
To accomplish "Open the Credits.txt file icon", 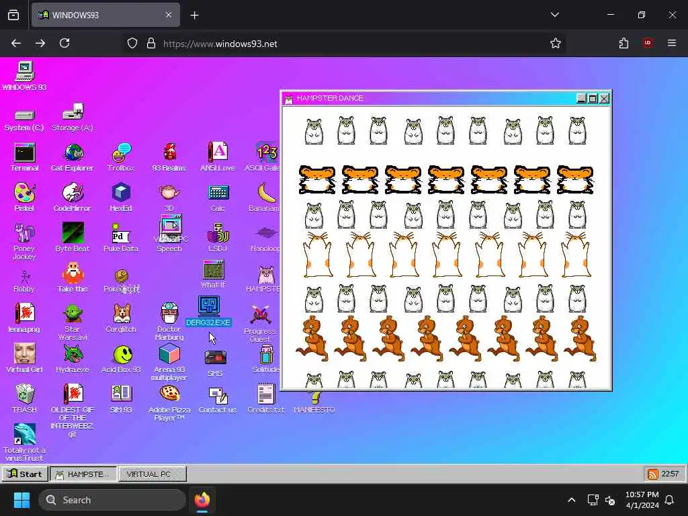I will [x=266, y=398].
